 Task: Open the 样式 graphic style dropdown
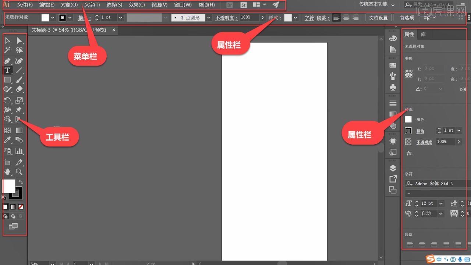[295, 18]
